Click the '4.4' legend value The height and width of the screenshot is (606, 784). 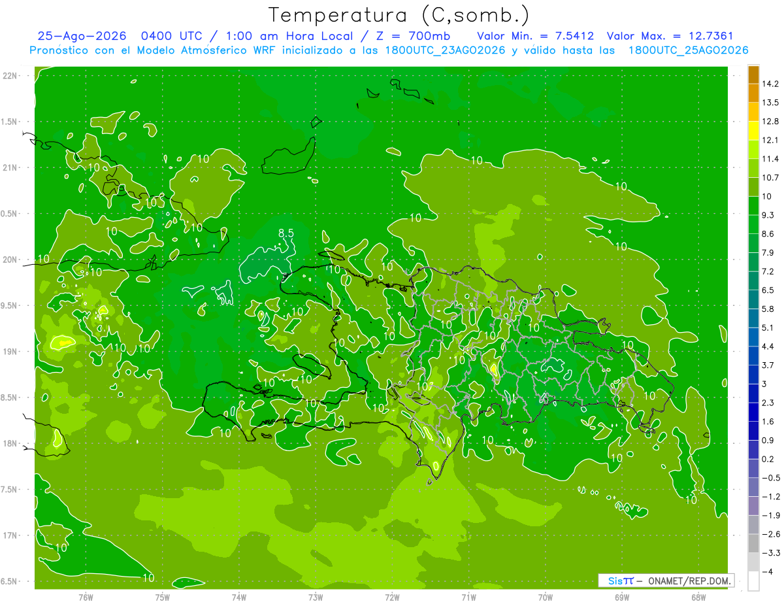coord(768,346)
